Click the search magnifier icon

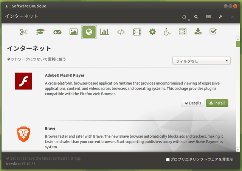pos(196,17)
